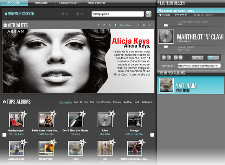This screenshot has width=225, height=165.
Task: Toggle repeat mode in the player
Action: point(210,57)
